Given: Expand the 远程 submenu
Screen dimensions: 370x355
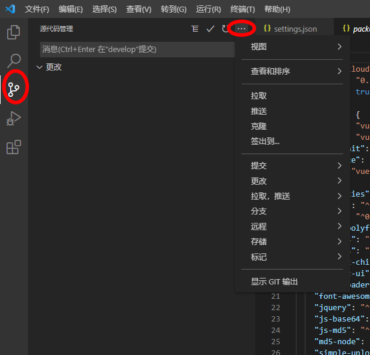Looking at the screenshot, I should (x=292, y=227).
